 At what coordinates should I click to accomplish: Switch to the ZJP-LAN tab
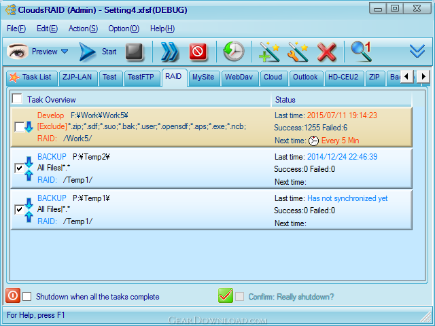(77, 78)
